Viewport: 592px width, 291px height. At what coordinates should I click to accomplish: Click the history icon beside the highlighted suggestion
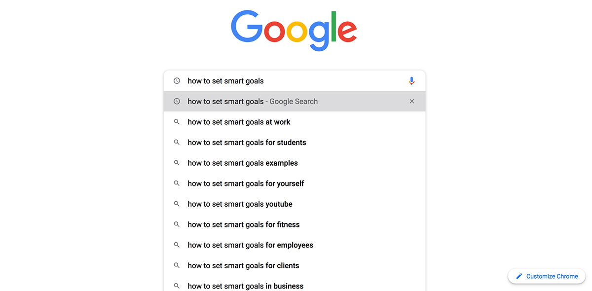177,101
